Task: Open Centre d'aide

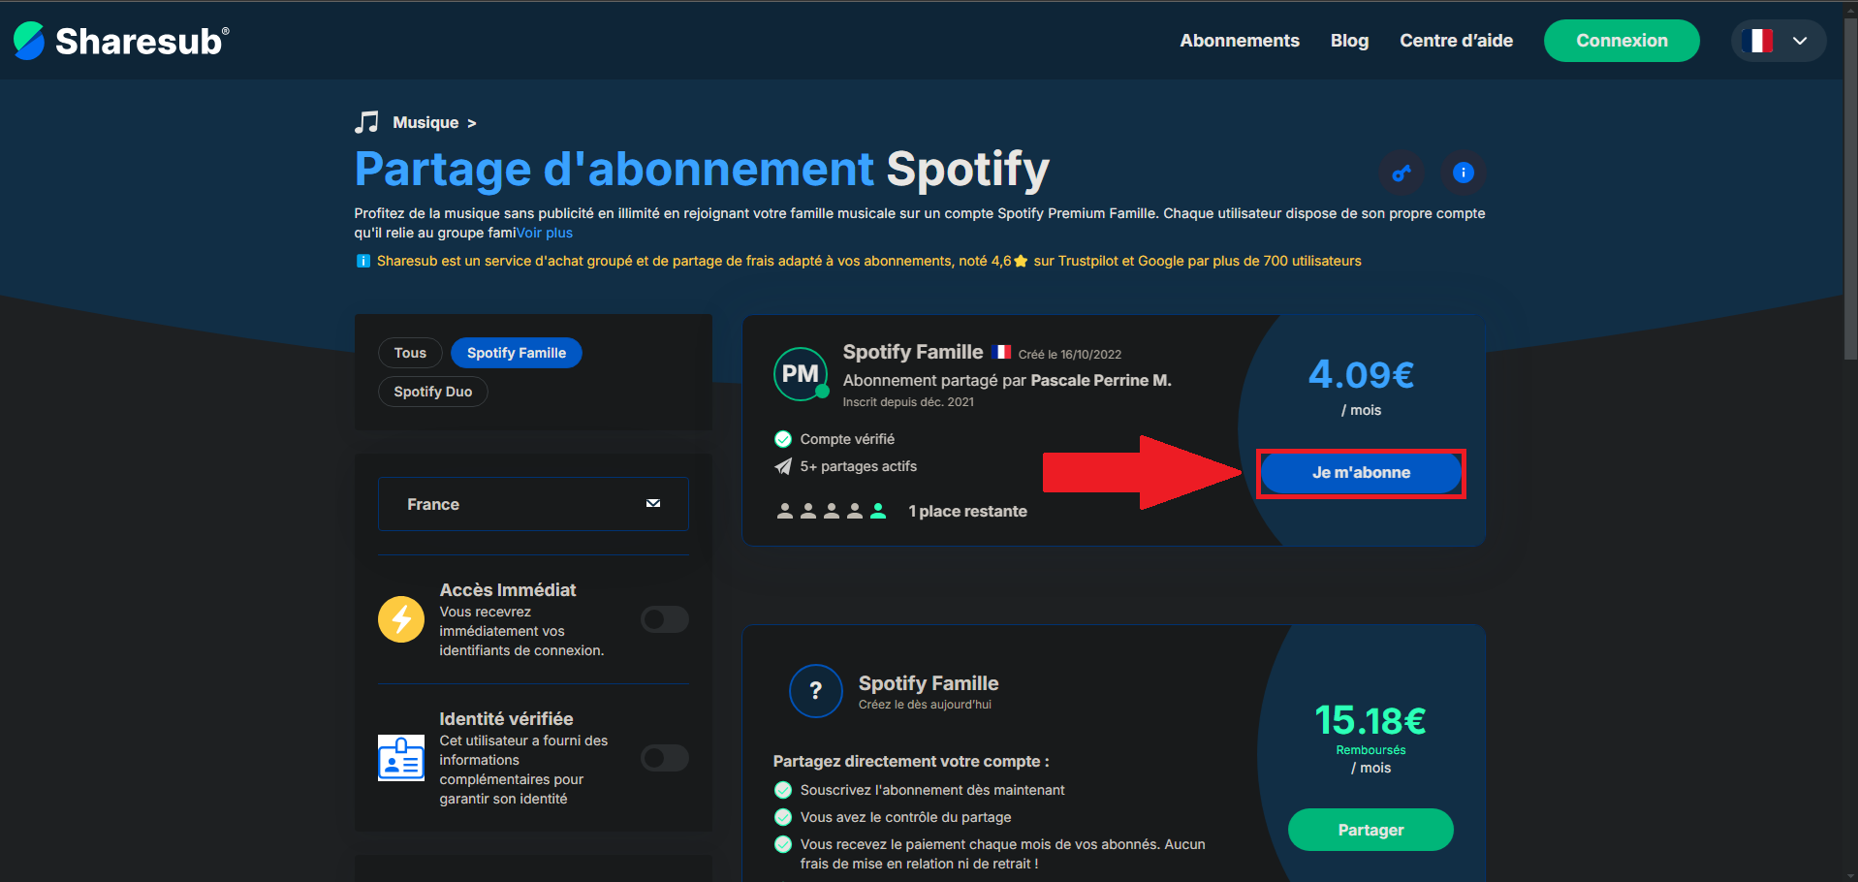Action: (1456, 41)
